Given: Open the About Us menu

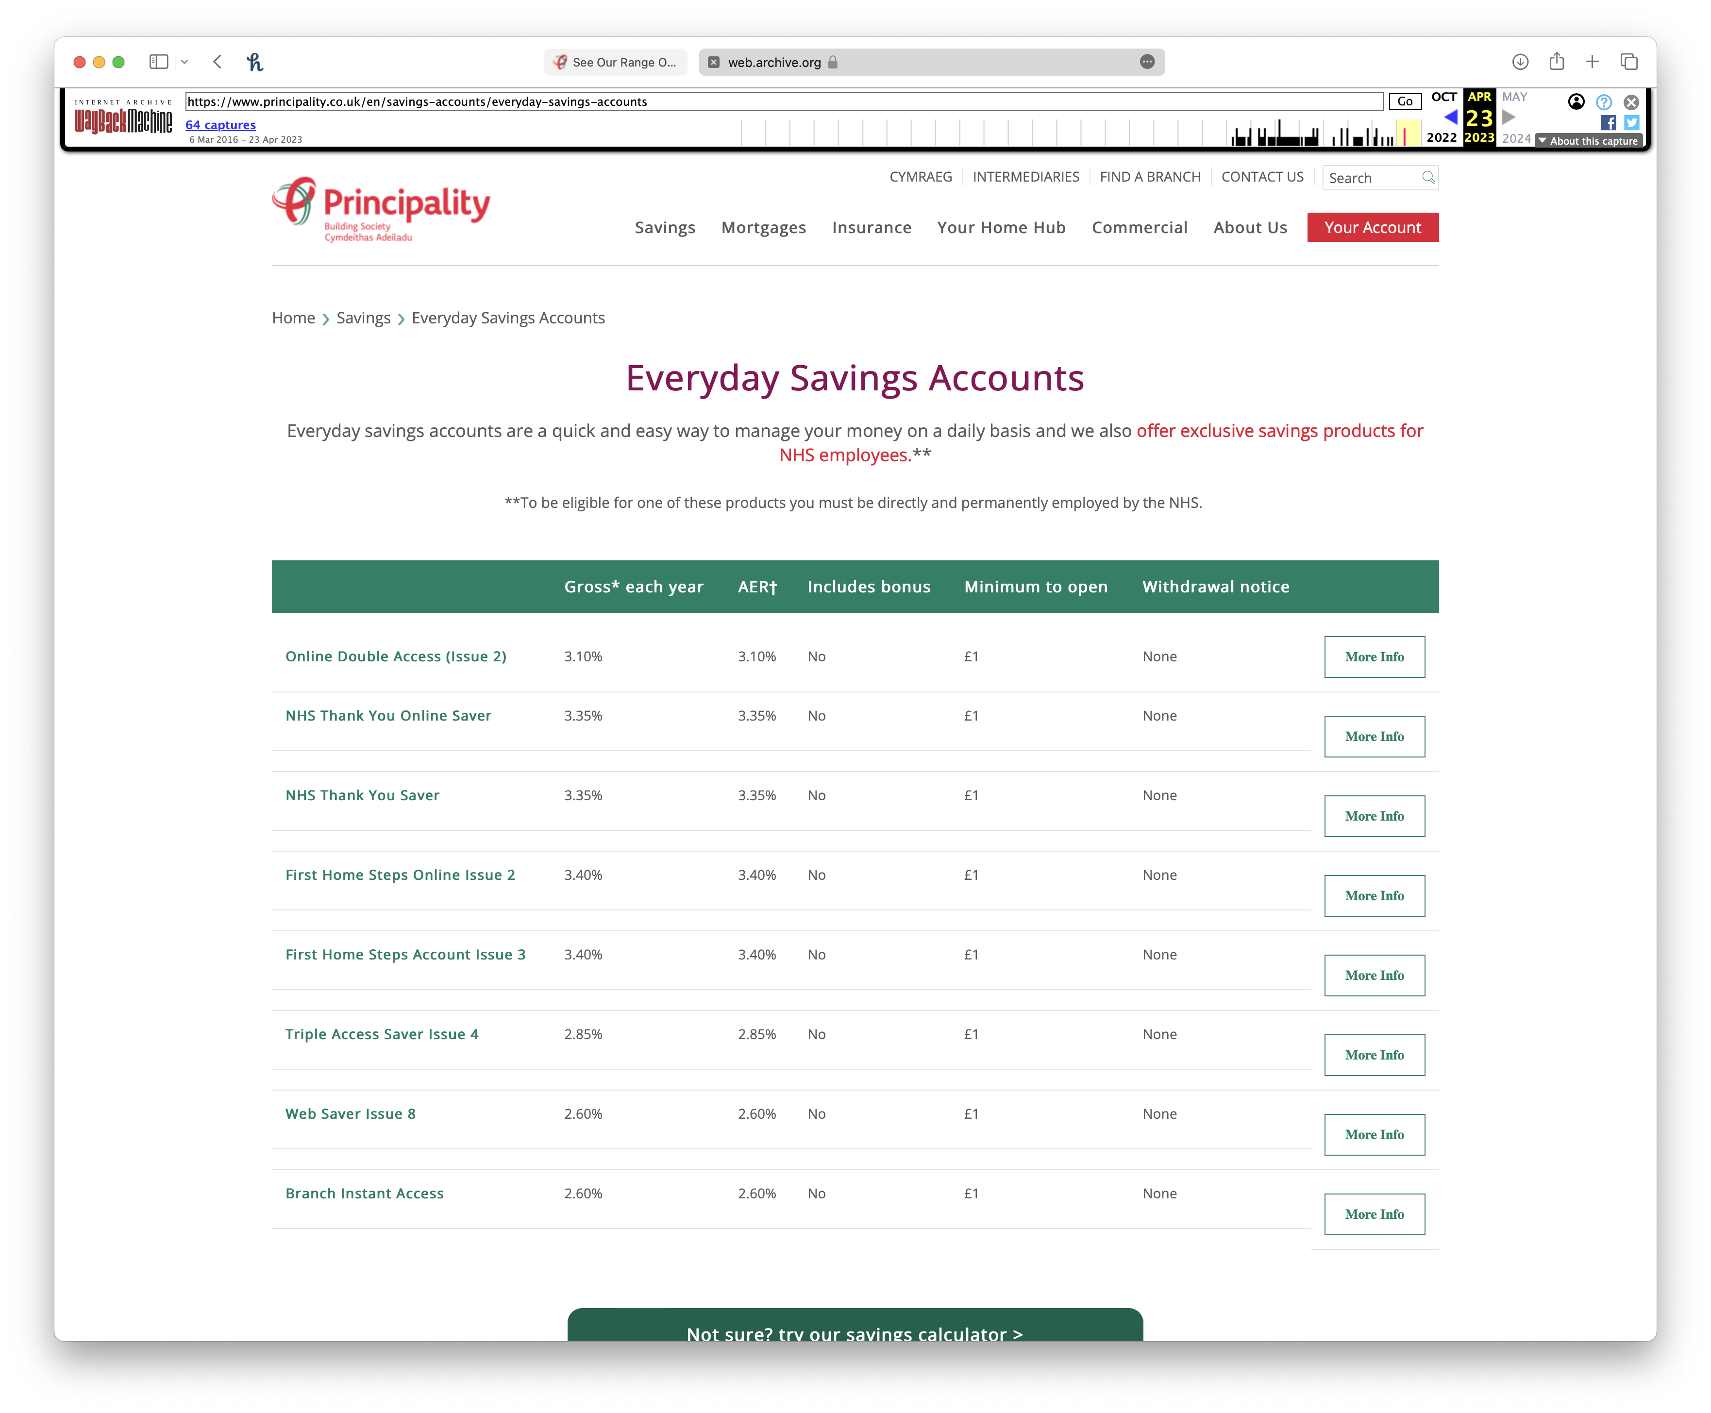Looking at the screenshot, I should pyautogui.click(x=1250, y=227).
